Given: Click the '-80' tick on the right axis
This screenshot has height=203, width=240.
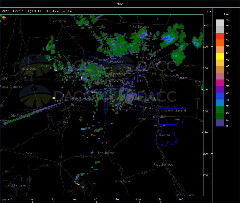Looking at the screenshot, I should tap(206, 25).
